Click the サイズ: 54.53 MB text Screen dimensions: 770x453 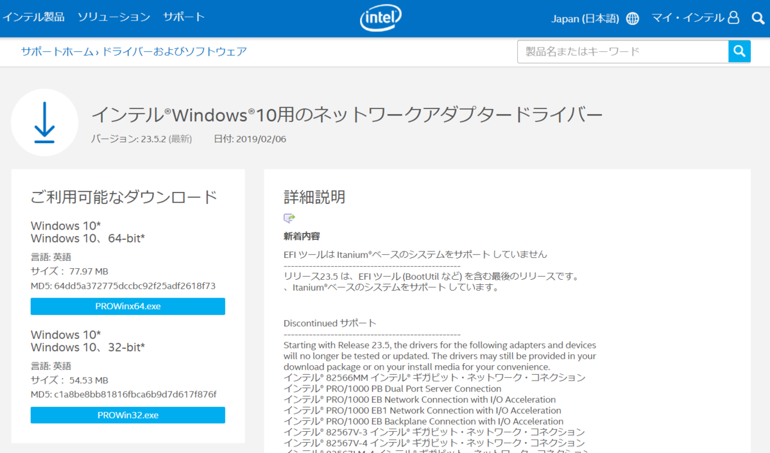coord(69,380)
